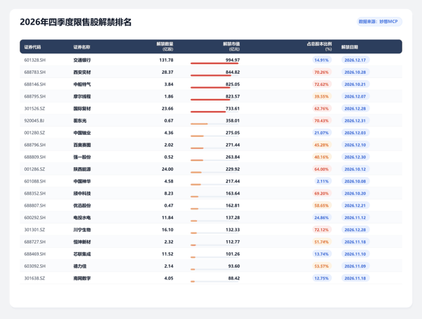
Task: Select stock name 优迅股份
Action: point(82,205)
